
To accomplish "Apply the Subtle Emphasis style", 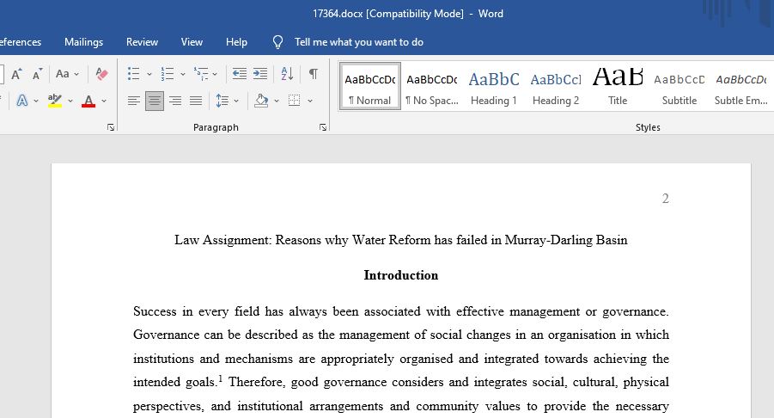I will pos(741,87).
